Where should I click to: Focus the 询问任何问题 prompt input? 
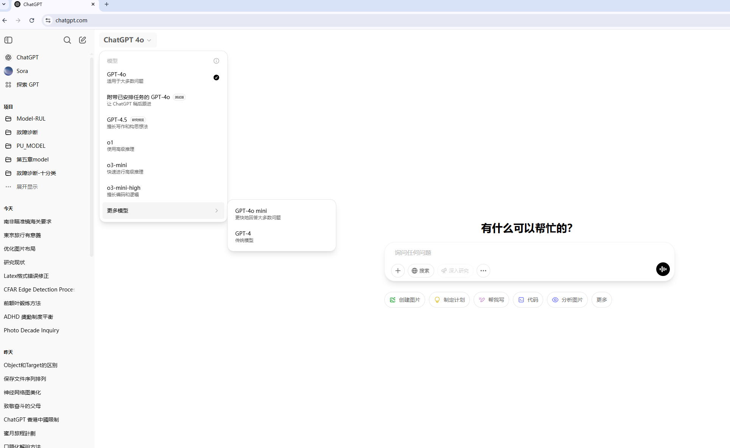pos(530,253)
